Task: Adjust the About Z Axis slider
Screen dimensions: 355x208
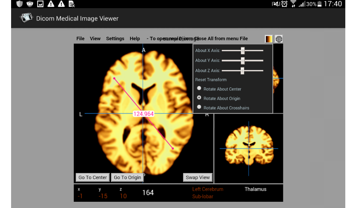Action: 242,70
